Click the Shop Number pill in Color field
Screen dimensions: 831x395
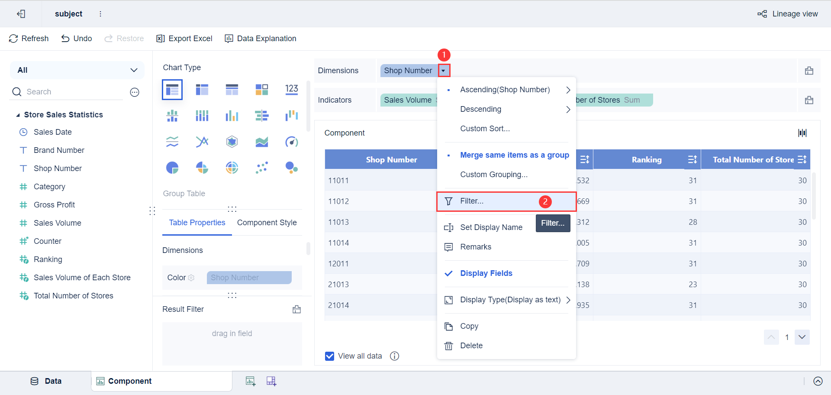249,278
